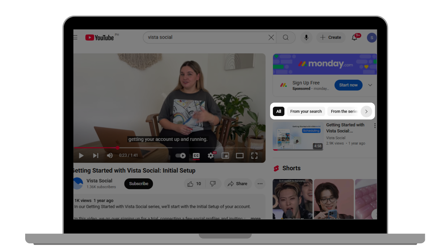Open the YouTube hamburger menu

75,37
